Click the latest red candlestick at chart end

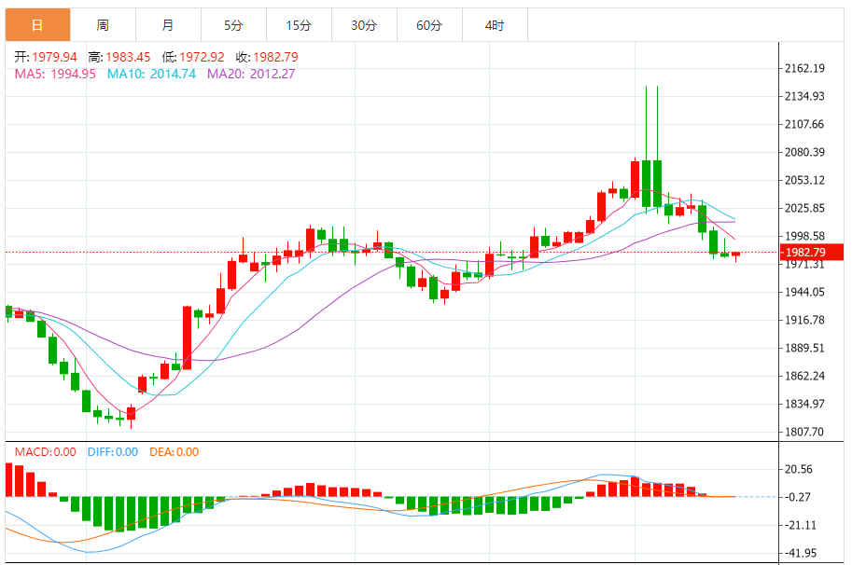735,255
